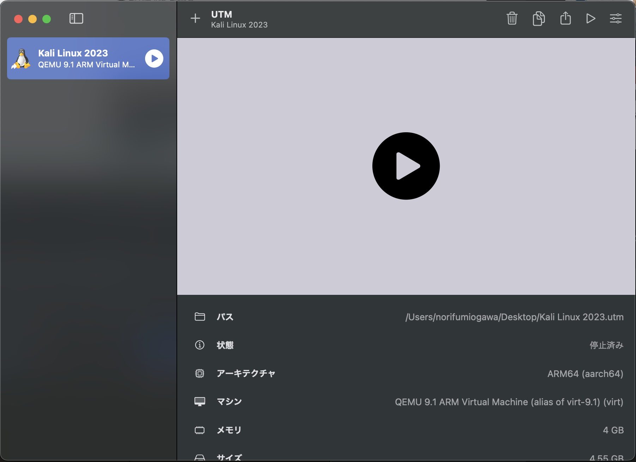Zoom the UTM window with green button
Viewport: 636px width, 462px height.
[x=47, y=19]
